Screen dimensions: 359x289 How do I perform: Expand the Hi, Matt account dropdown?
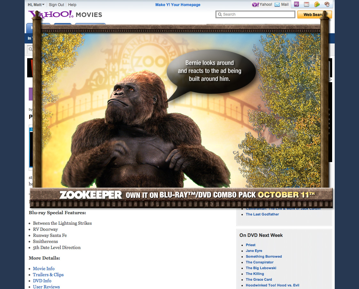coord(36,4)
